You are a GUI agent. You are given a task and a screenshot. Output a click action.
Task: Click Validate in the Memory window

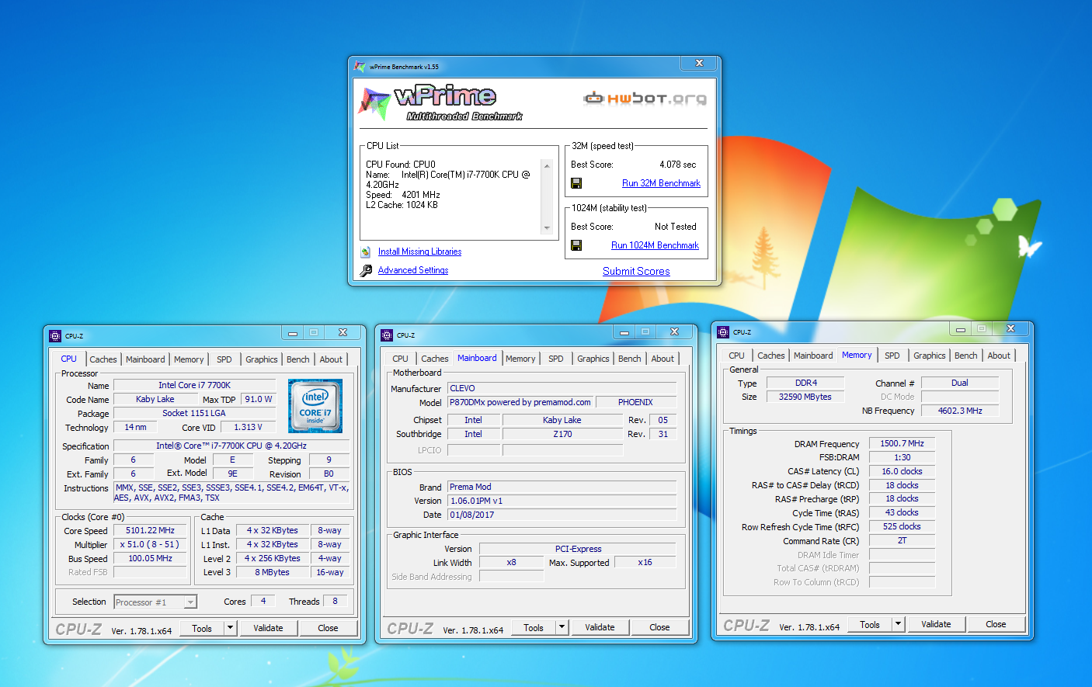[x=936, y=624]
